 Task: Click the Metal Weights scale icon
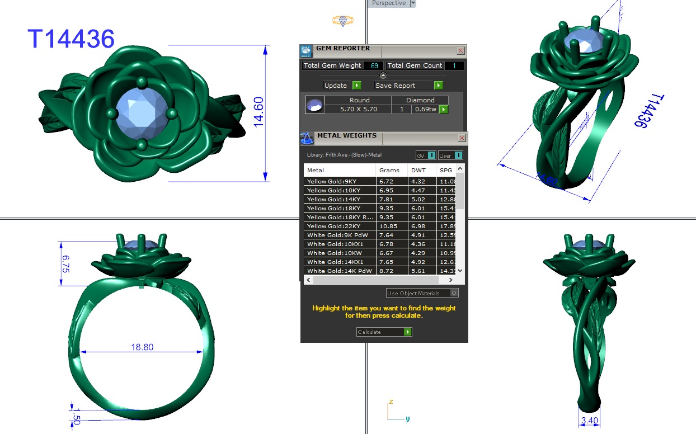pos(306,138)
